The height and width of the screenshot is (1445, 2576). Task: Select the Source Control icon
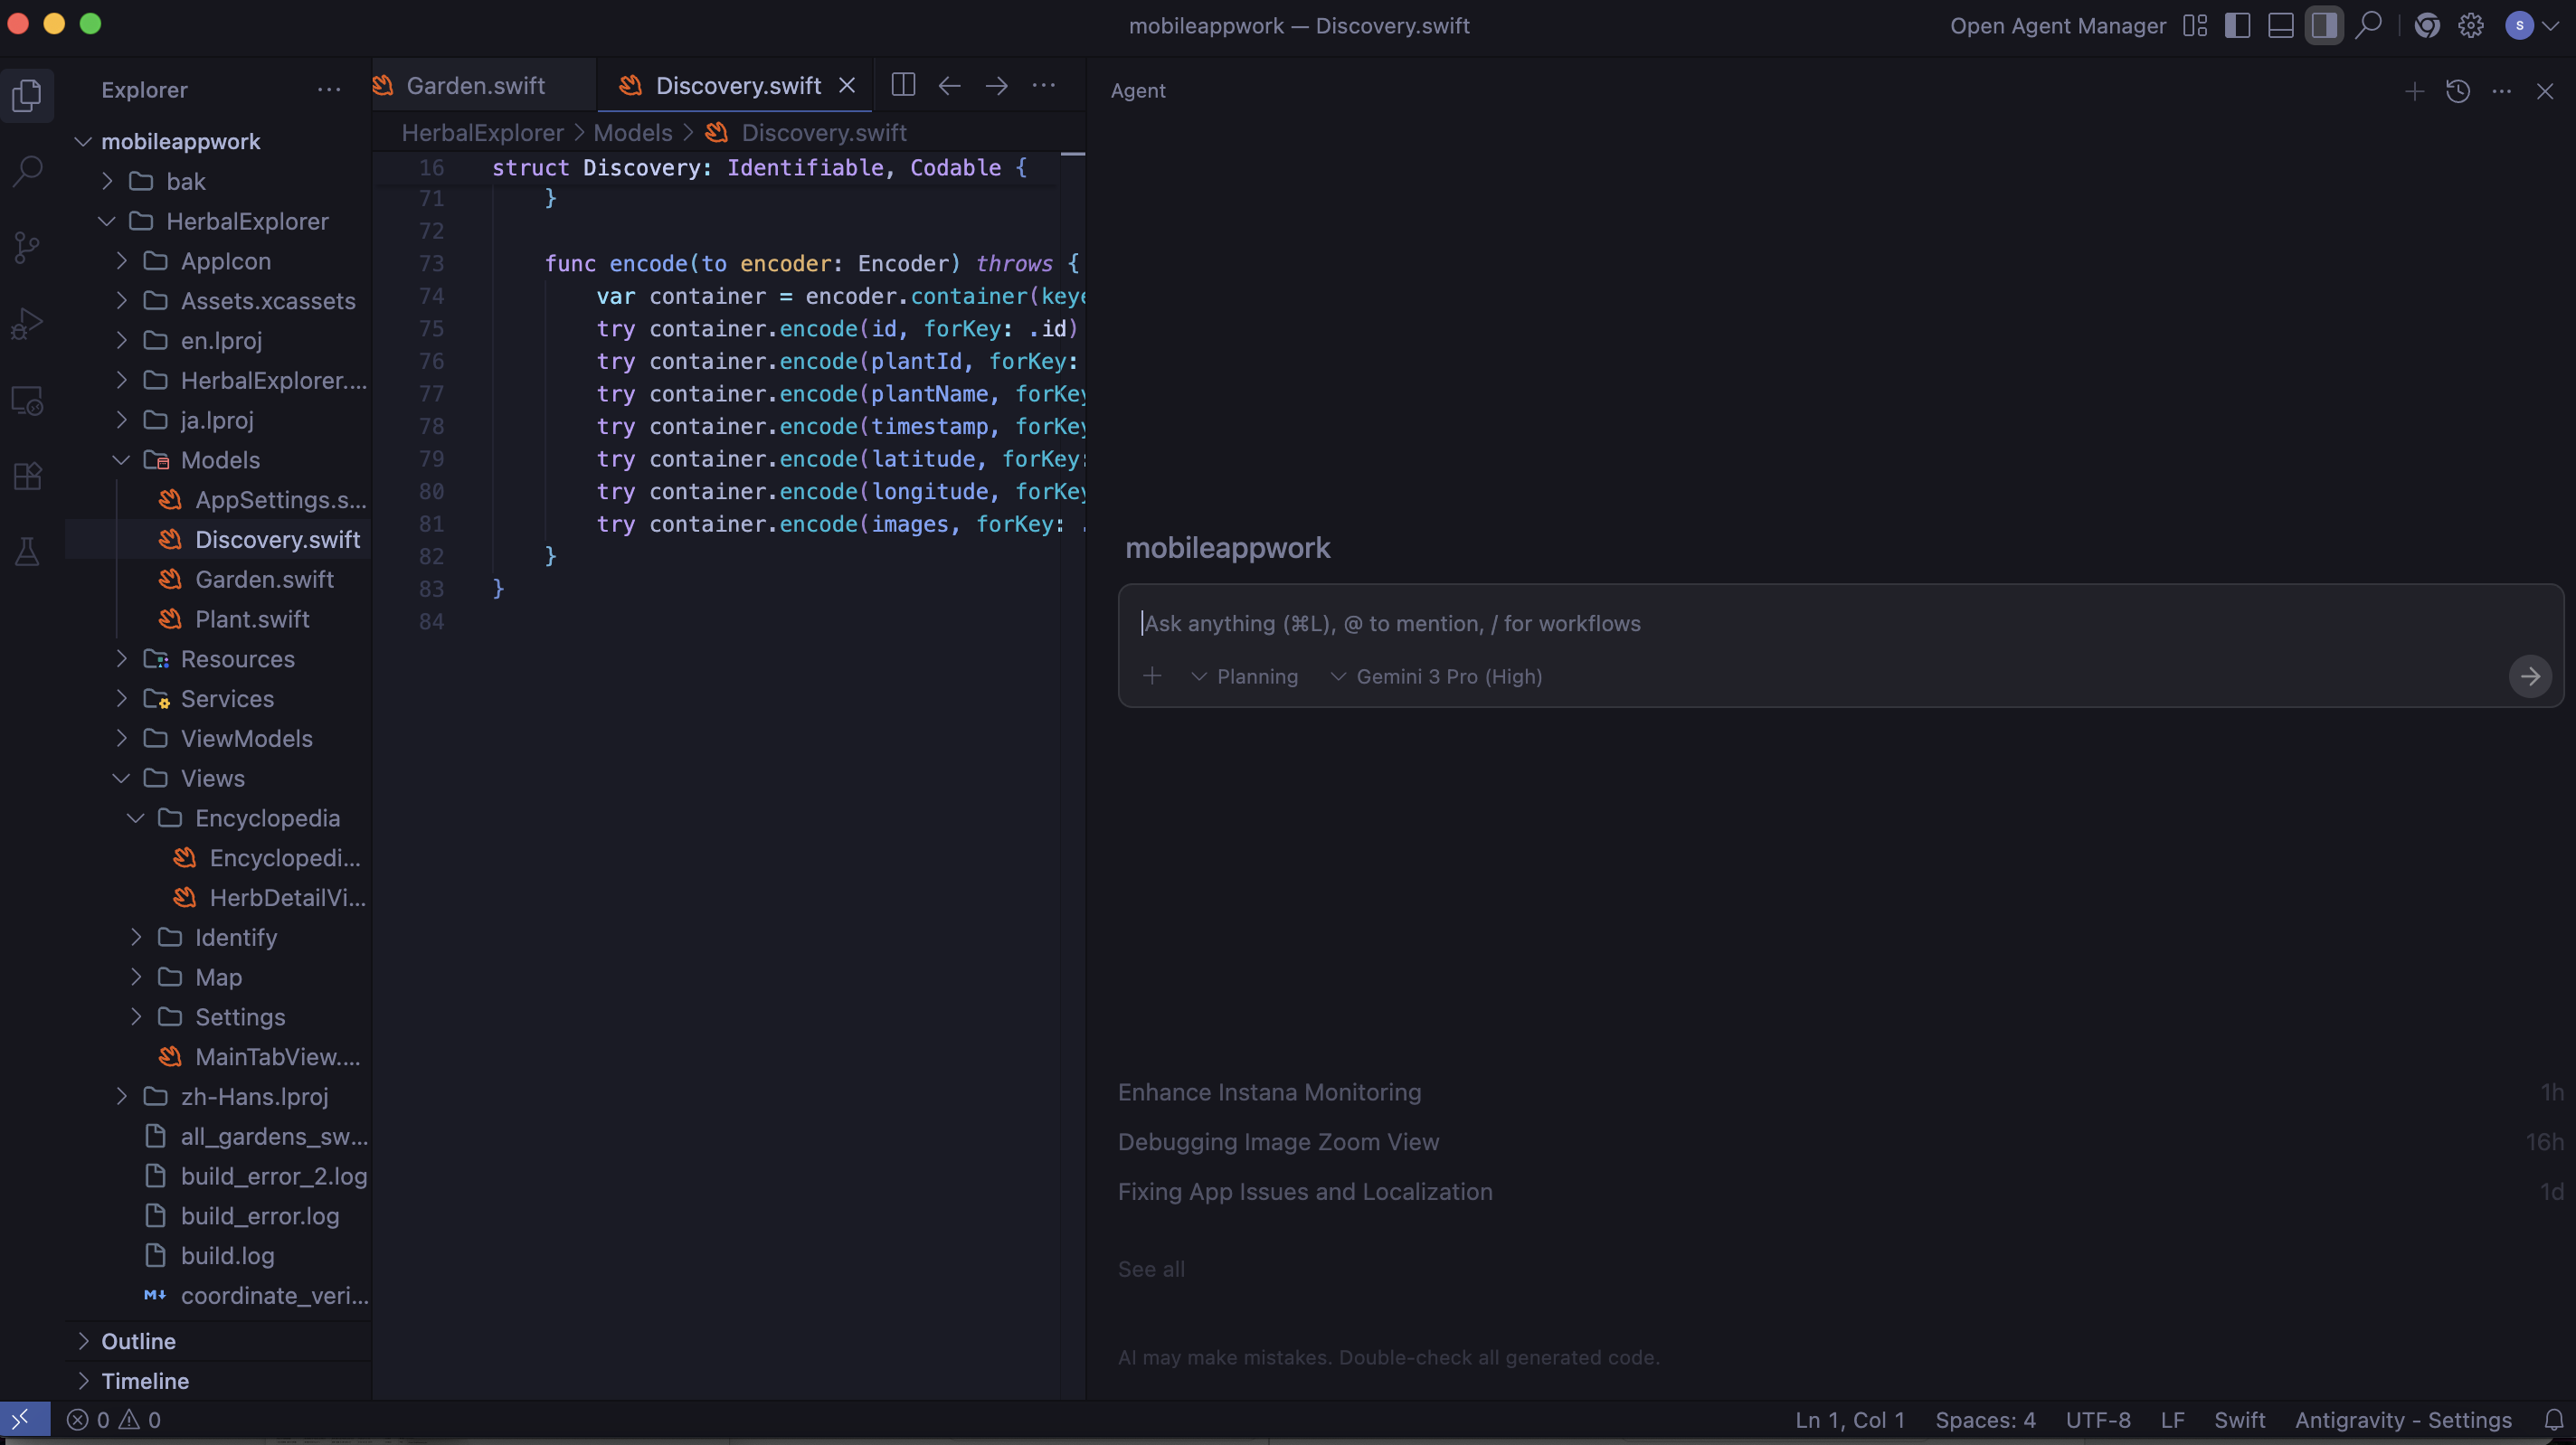pos(27,247)
